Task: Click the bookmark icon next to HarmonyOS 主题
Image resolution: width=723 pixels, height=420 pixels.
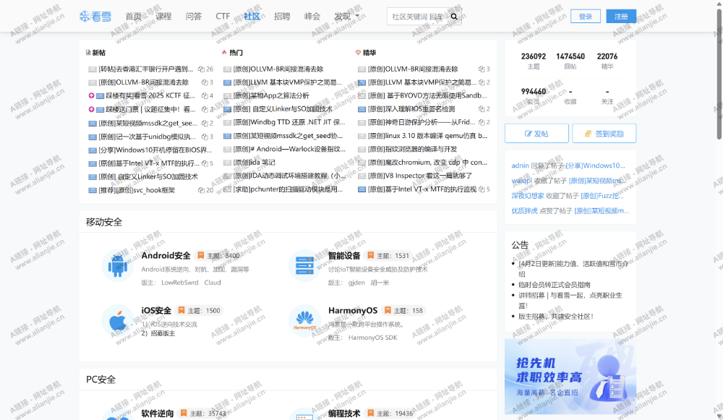Action: click(388, 310)
